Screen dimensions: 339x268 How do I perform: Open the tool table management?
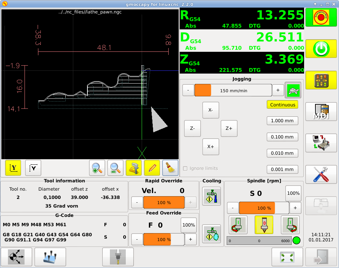[x=50, y=257]
